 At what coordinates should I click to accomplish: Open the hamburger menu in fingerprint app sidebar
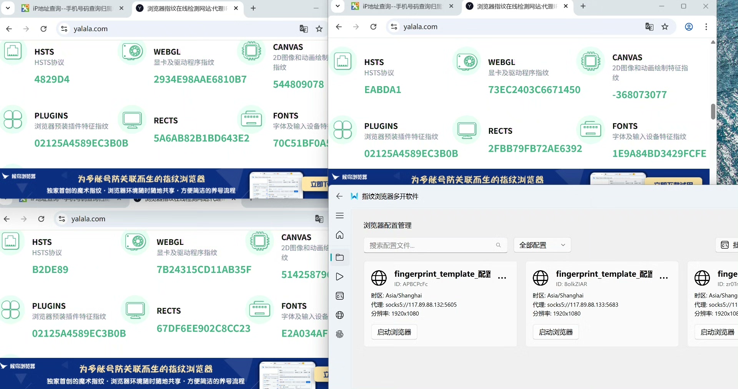pyautogui.click(x=339, y=216)
